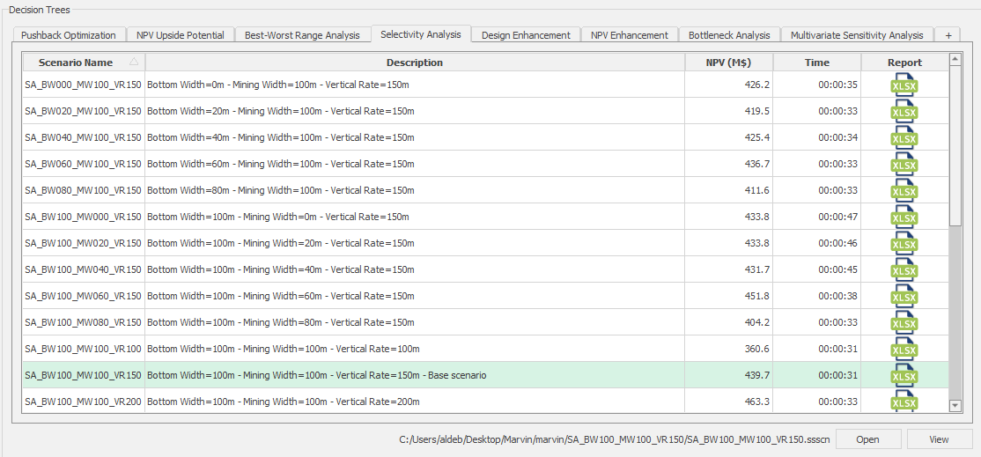This screenshot has width=981, height=457.
Task: Open the Multivariate Sensitivity Analysis tab
Action: point(857,35)
